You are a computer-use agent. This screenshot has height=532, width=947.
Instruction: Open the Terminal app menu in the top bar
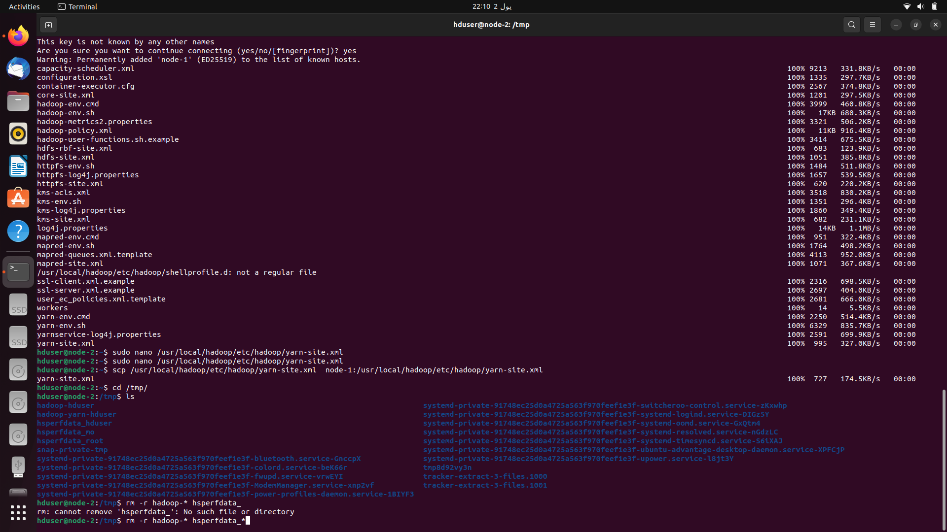(77, 6)
